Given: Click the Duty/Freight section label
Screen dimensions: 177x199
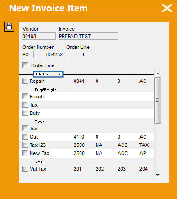Looking at the screenshot, I should coord(45,90).
